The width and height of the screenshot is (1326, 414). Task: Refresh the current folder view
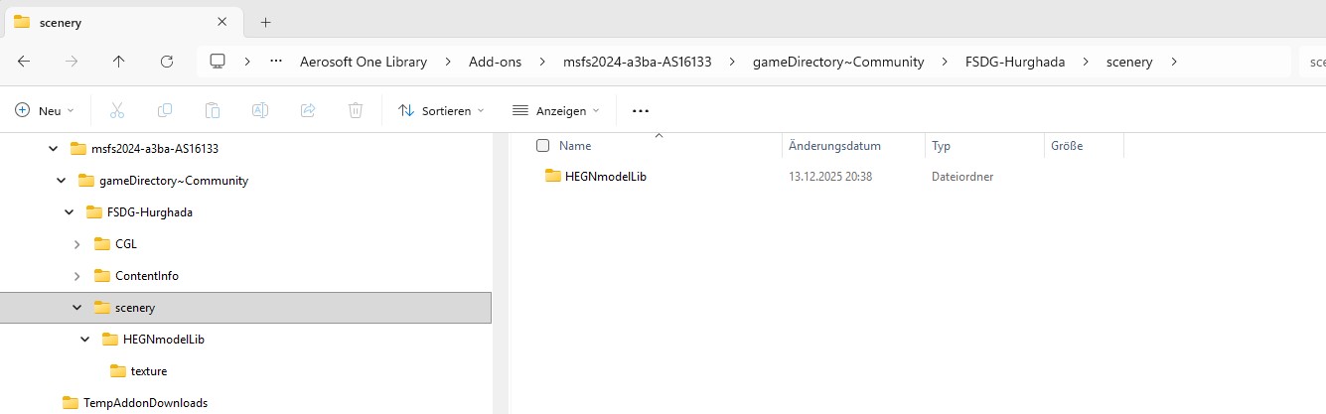tap(167, 62)
